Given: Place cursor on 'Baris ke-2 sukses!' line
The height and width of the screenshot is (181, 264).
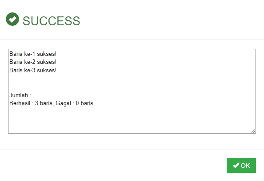Looking at the screenshot, I should (x=33, y=62).
